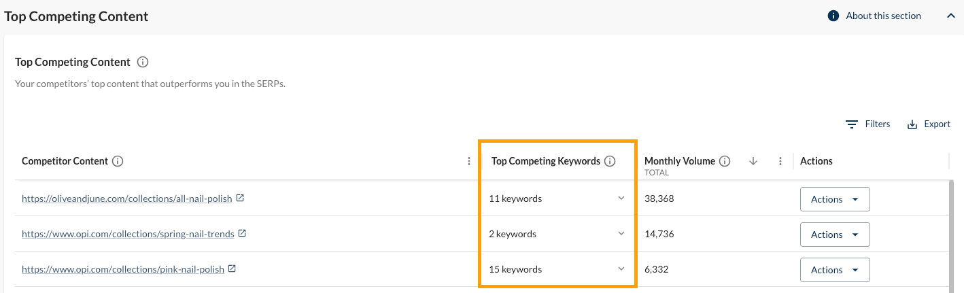Collapse the Top Competing Content section
Image resolution: width=964 pixels, height=293 pixels.
950,16
